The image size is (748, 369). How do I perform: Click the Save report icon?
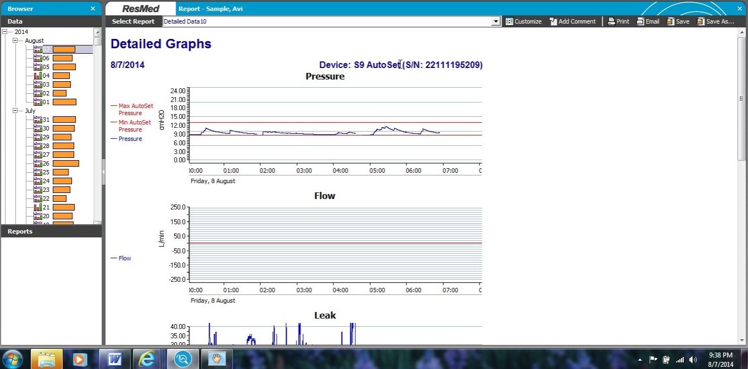pos(670,21)
